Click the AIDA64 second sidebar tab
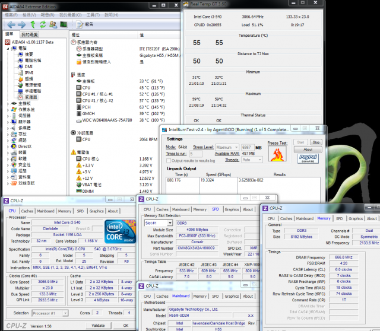Screen dimensions: 380x331 tap(29, 34)
